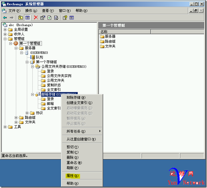Click the 工具 folder icon in tree
Image resolution: width=207 pixels, height=188 pixels.
pos(10,127)
